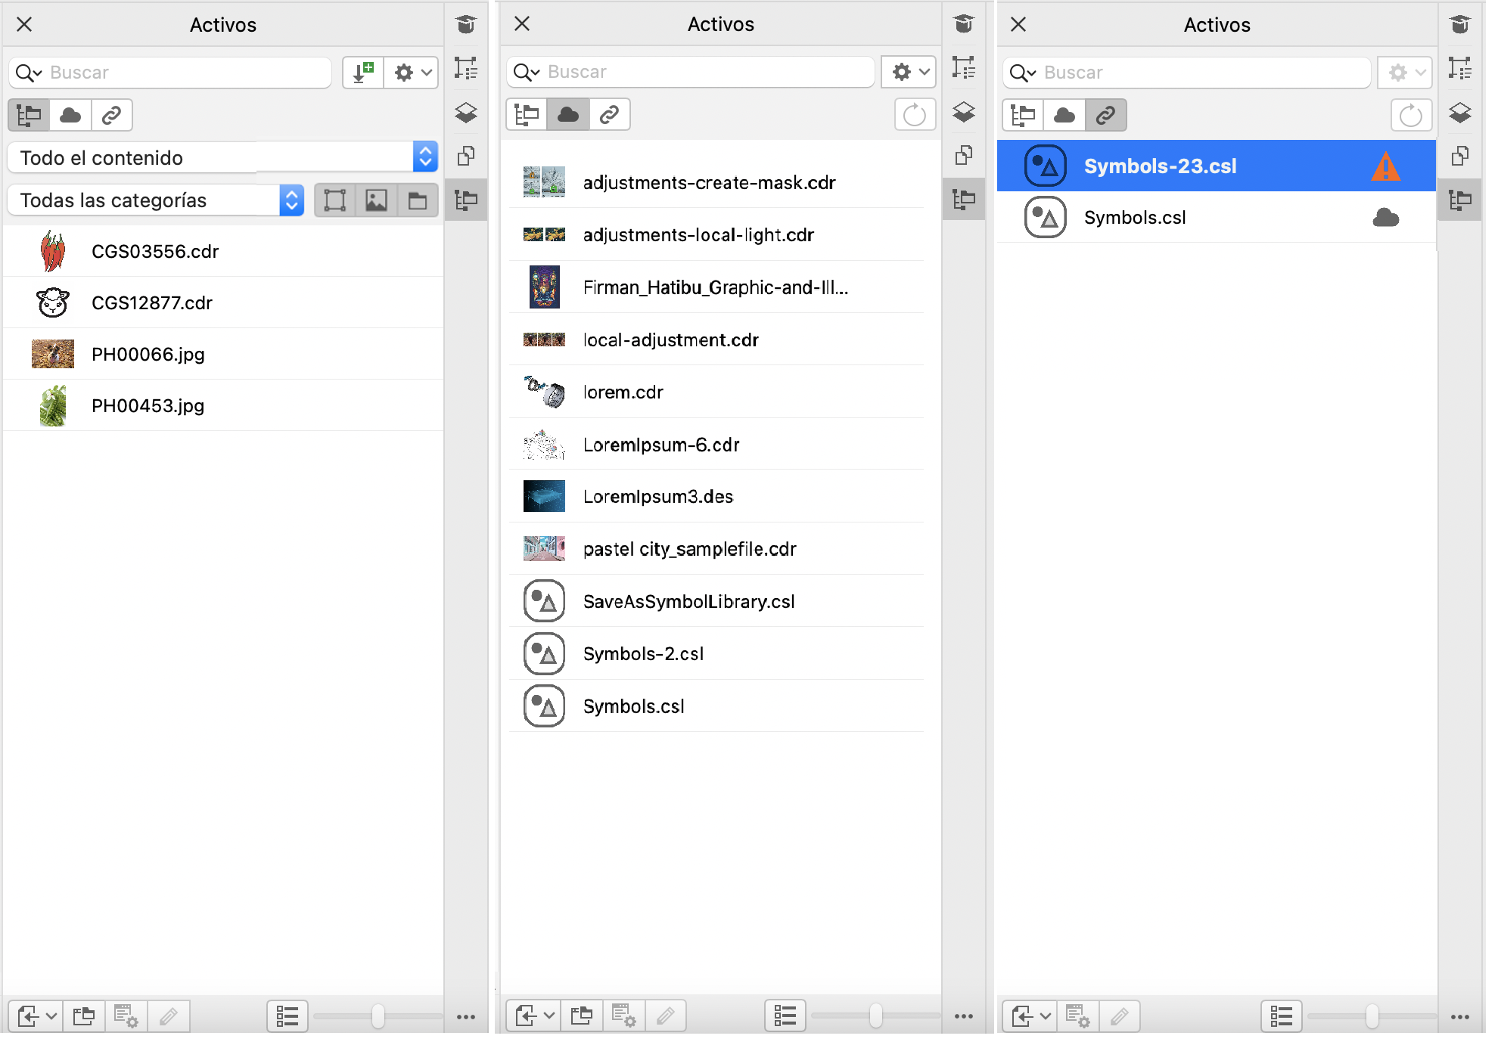
Task: Open the Todo el contenido dropdown
Action: (x=222, y=157)
